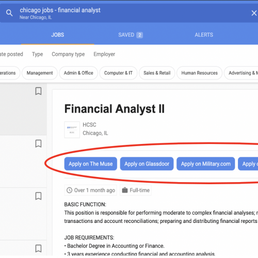Click the Bachelor Degree requirement line

pos(115,246)
